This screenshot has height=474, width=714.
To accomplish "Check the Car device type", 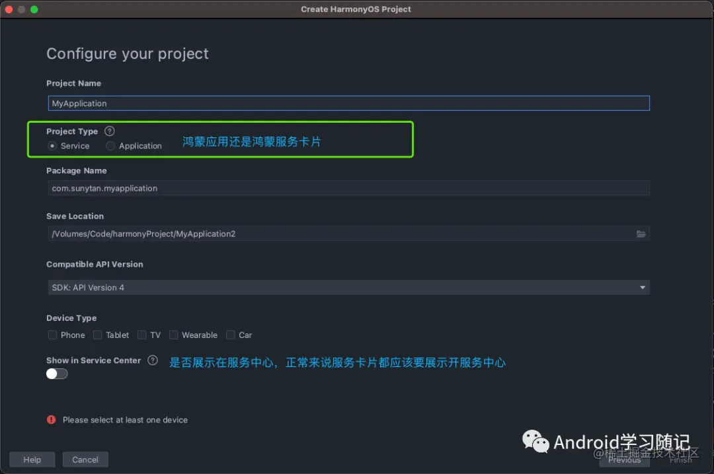I will tap(231, 335).
